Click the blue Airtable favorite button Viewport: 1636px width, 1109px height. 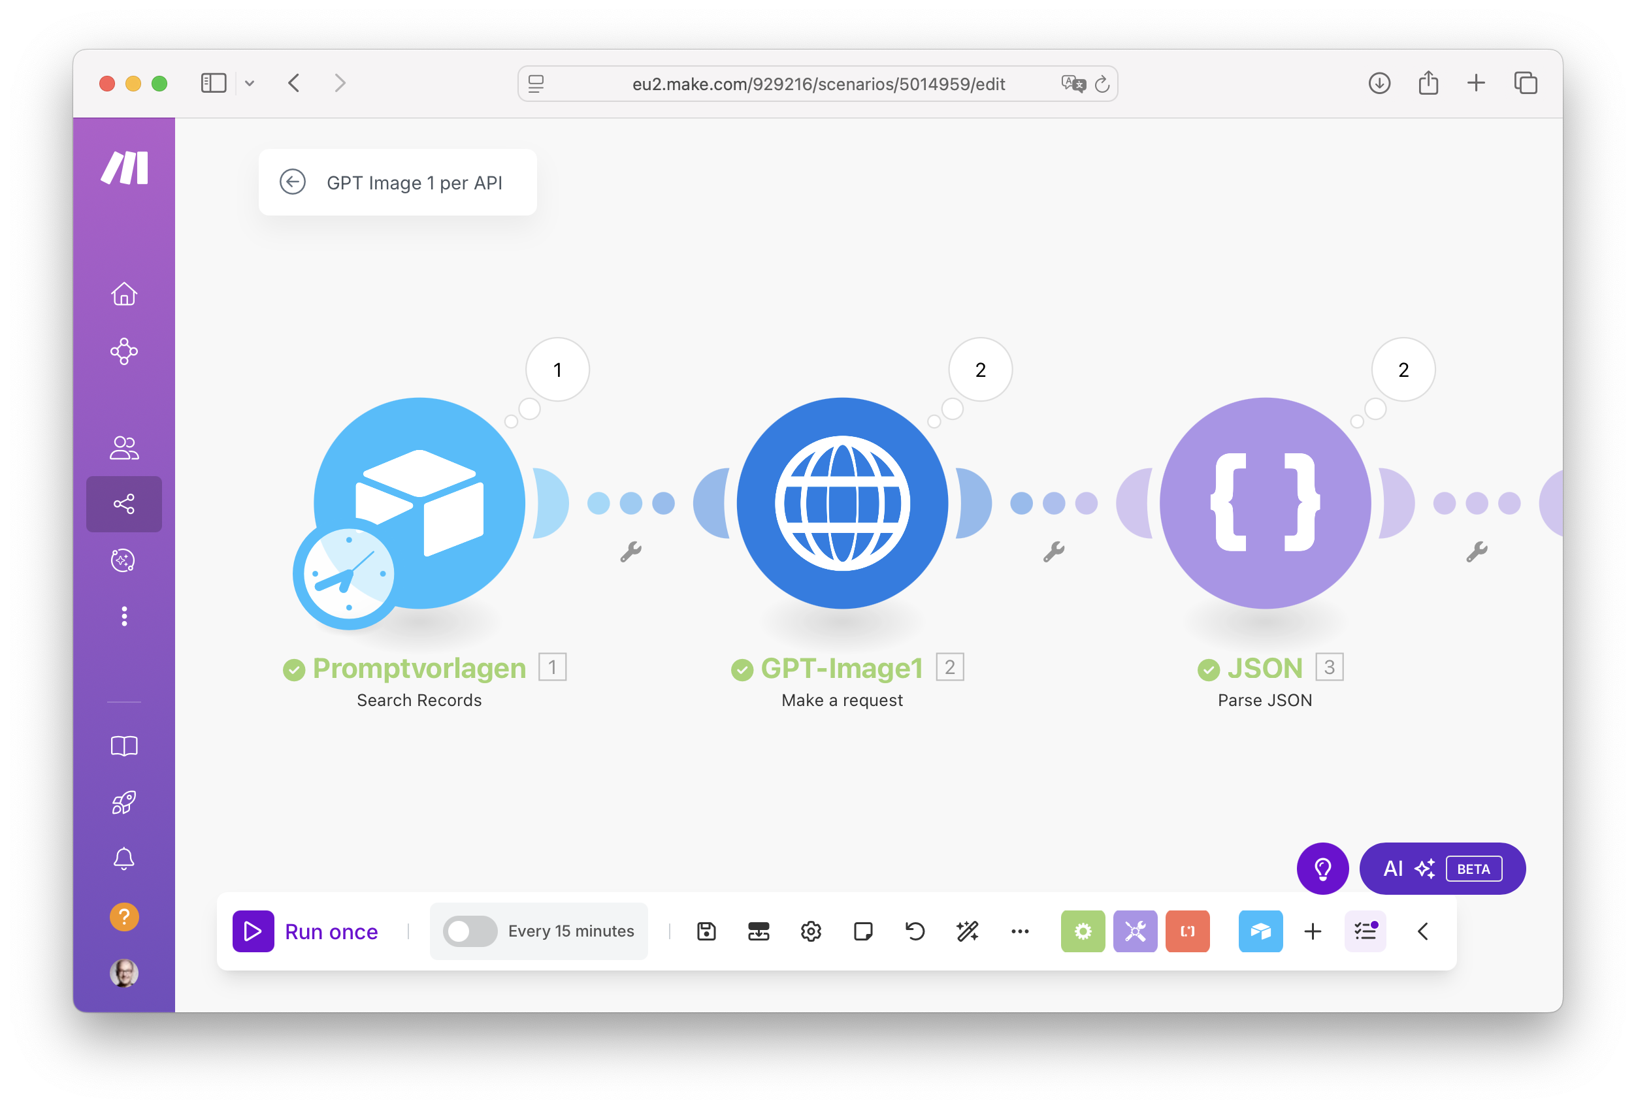tap(1260, 931)
